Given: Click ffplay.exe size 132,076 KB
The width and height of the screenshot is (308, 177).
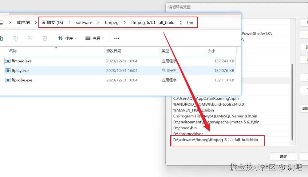Looking at the screenshot, I should 224,71.
